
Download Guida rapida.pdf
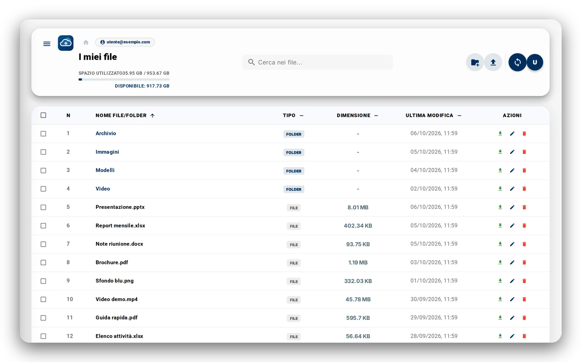[x=500, y=318]
